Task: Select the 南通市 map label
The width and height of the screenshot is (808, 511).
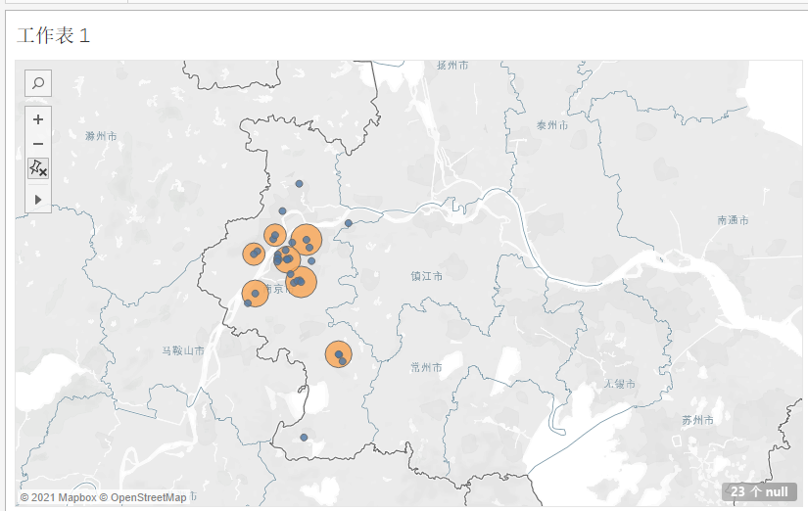Action: click(733, 220)
